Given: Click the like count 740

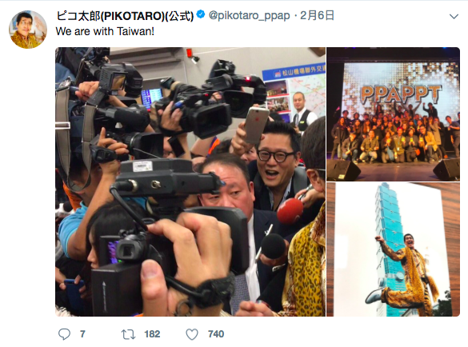Looking at the screenshot, I should coord(216,334).
